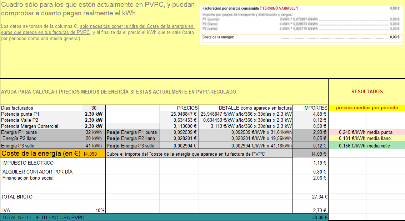405x221 pixels.
Task: Select the DETALLE como aparece en factura header
Action: tap(246, 108)
